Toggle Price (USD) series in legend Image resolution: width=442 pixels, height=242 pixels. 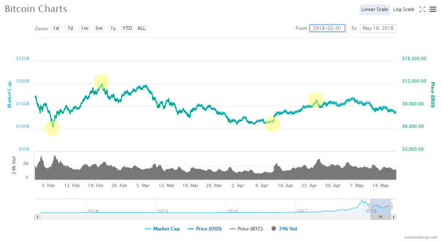205,229
